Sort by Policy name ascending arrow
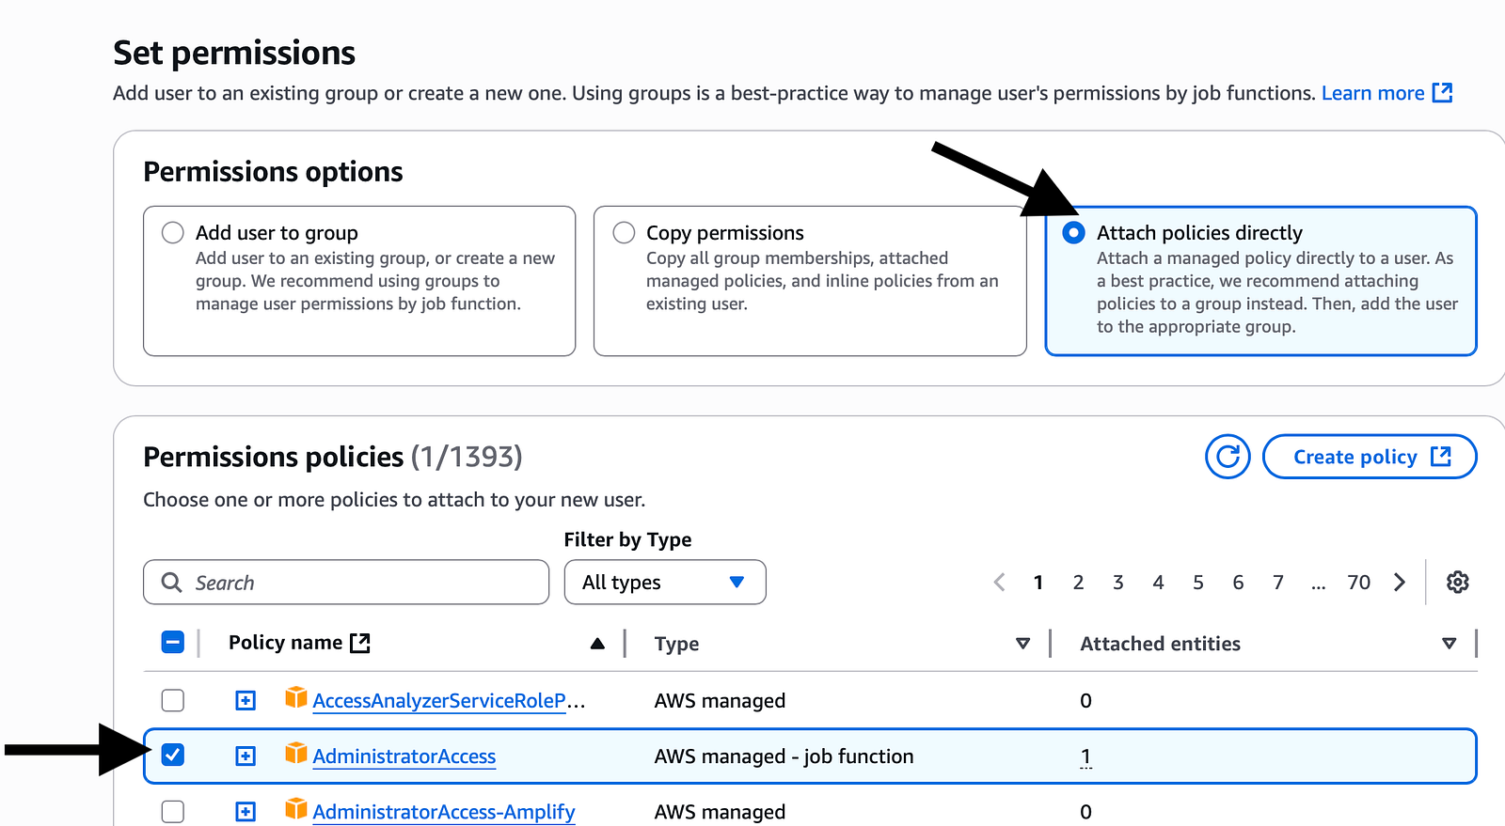This screenshot has width=1505, height=826. point(597,644)
